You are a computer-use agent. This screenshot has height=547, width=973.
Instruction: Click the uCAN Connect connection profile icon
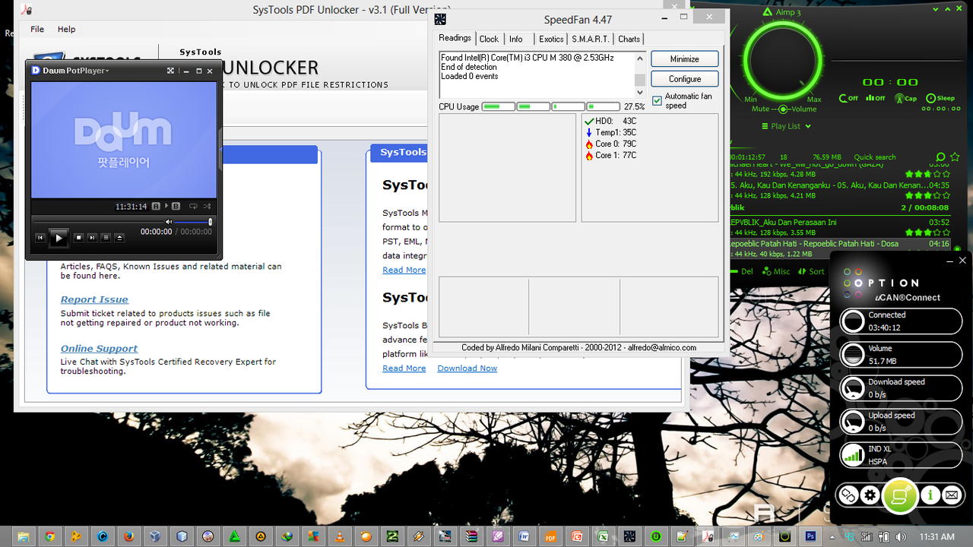click(x=848, y=496)
